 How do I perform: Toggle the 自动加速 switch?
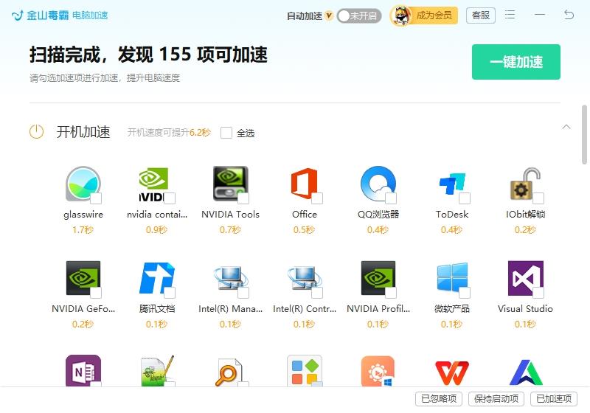[x=359, y=15]
